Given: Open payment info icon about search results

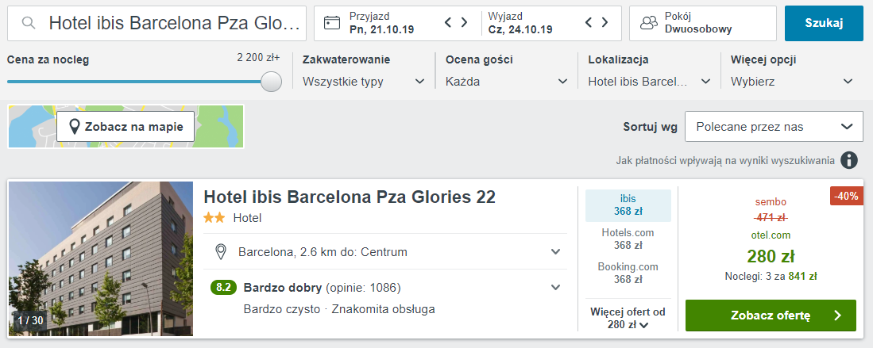Looking at the screenshot, I should (x=848, y=160).
